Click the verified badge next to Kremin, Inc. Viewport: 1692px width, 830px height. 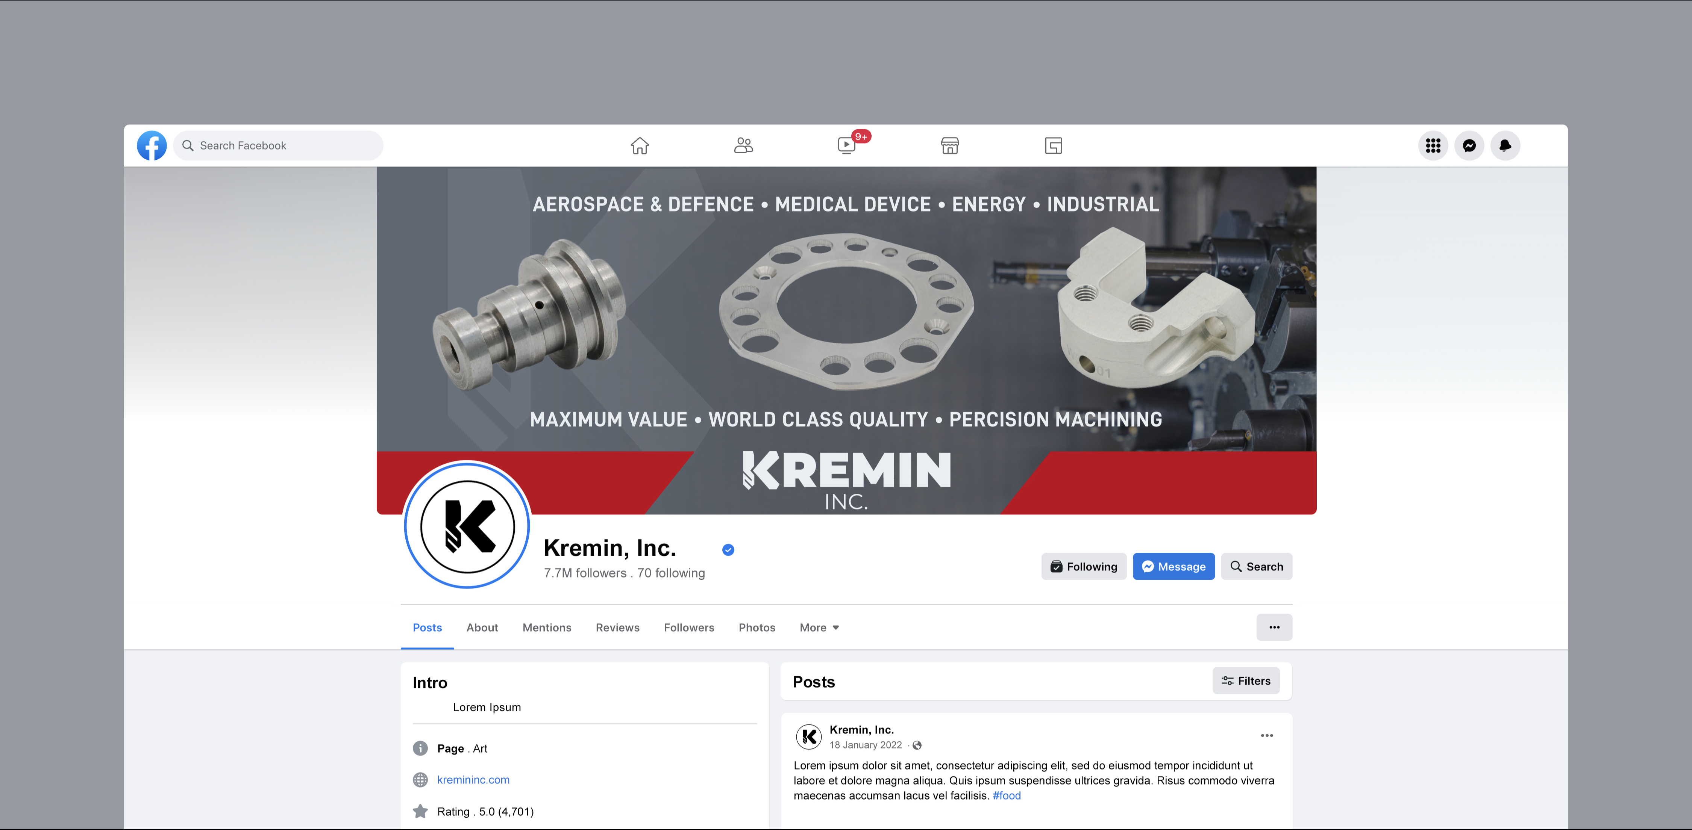click(728, 550)
